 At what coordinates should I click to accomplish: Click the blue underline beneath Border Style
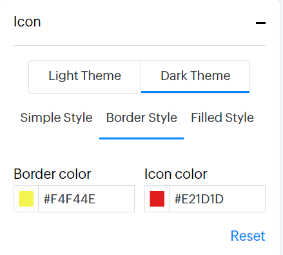pos(141,138)
